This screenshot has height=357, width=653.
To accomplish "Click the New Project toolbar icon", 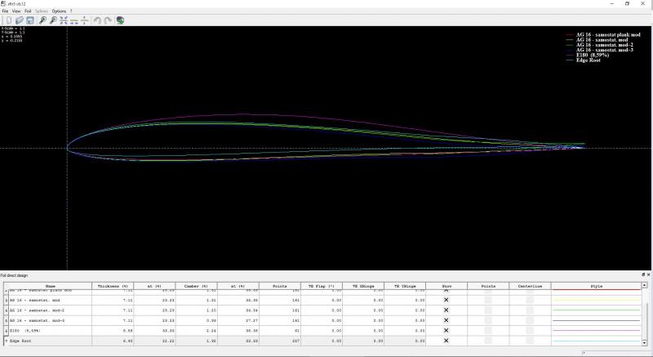I will coord(7,20).
